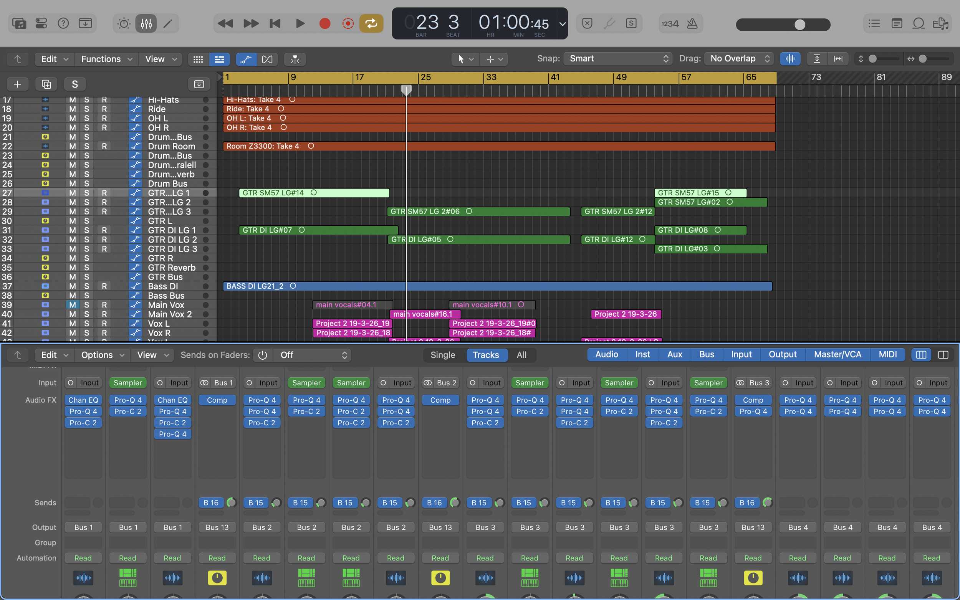Open the Drag No Overlap dropdown
Image resolution: width=960 pixels, height=600 pixels.
(x=738, y=59)
